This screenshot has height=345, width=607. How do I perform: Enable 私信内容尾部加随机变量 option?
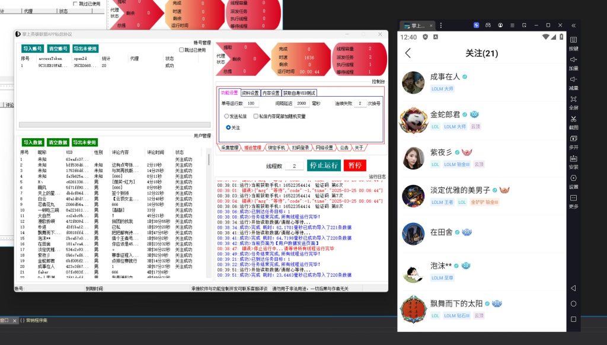255,116
